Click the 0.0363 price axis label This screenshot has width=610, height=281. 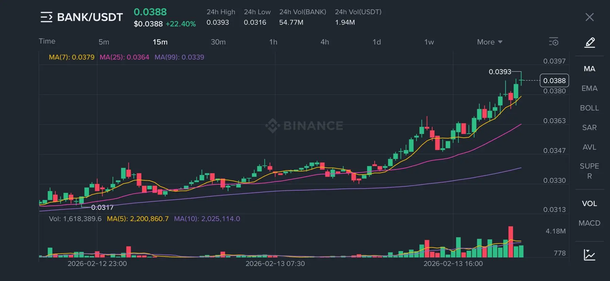point(554,121)
